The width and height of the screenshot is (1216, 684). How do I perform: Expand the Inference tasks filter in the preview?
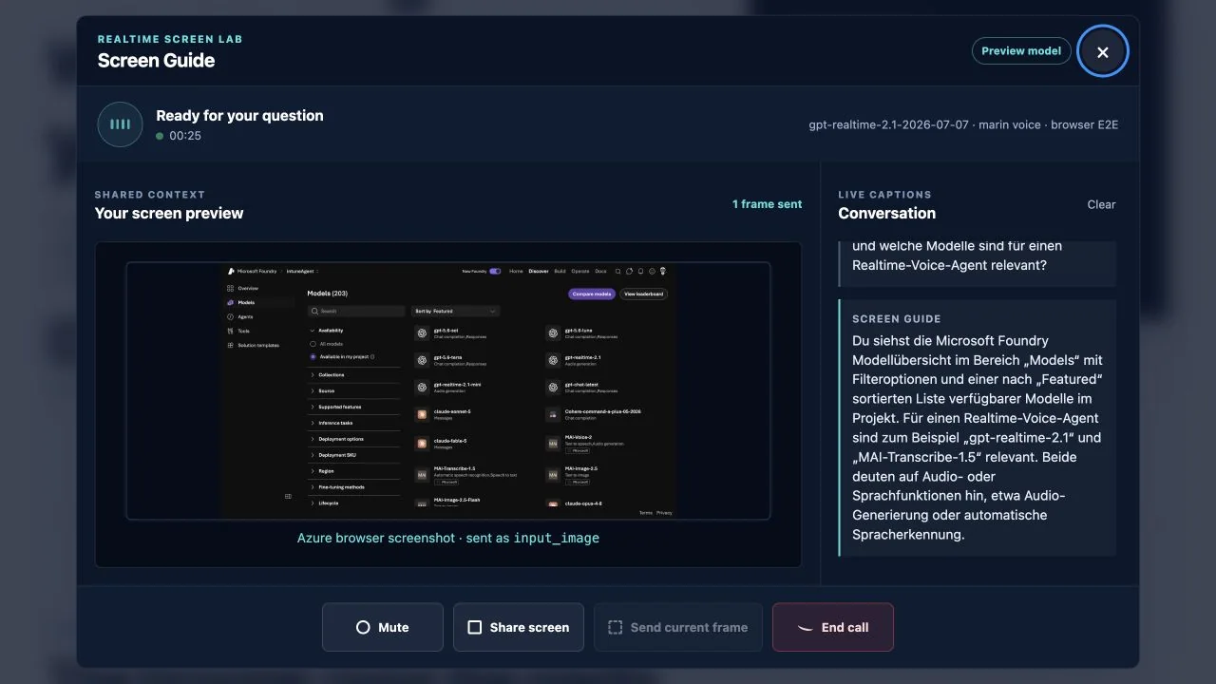click(355, 423)
